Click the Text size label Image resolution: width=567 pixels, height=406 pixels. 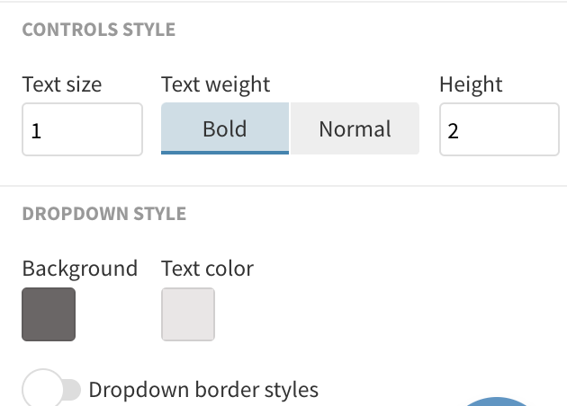point(62,84)
